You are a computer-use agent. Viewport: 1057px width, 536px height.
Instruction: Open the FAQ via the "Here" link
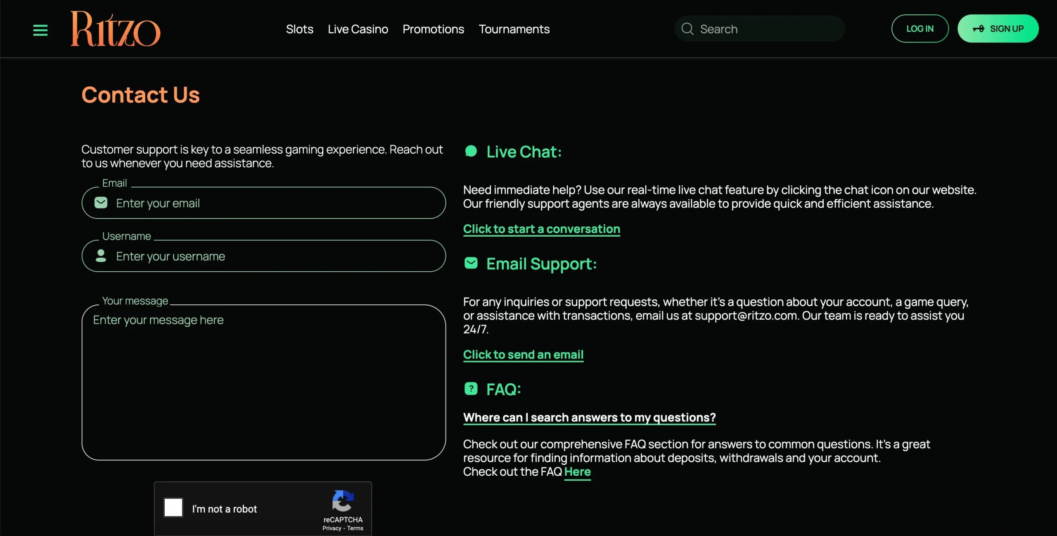click(x=577, y=472)
